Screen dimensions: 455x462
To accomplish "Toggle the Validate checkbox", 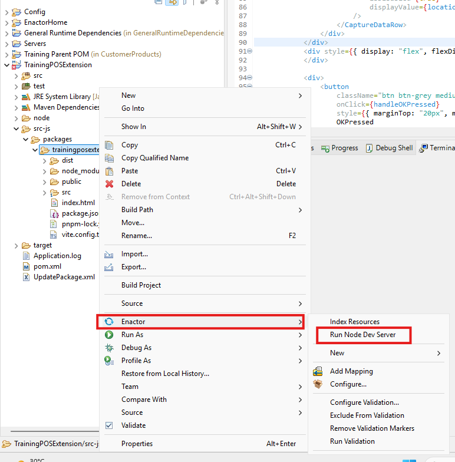I will pos(109,425).
